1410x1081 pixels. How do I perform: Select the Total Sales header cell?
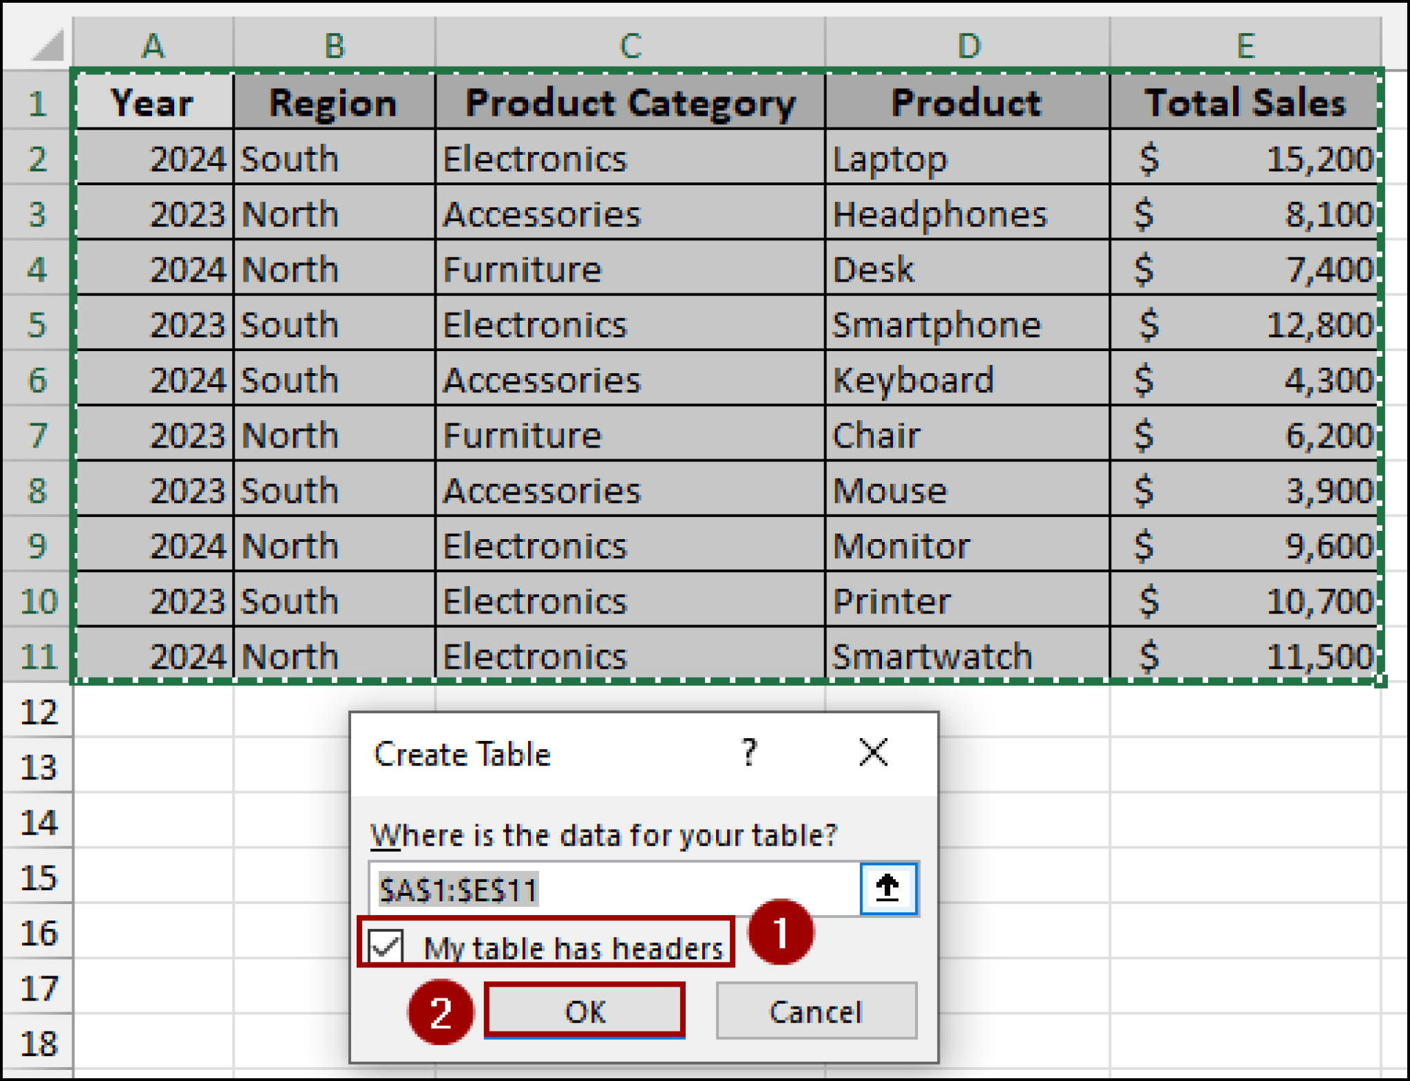(x=1243, y=102)
